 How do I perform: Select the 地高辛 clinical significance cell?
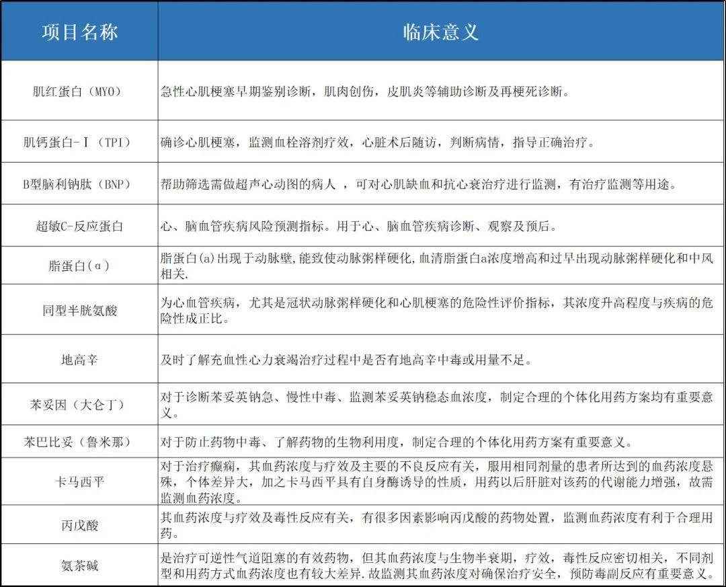(x=346, y=360)
